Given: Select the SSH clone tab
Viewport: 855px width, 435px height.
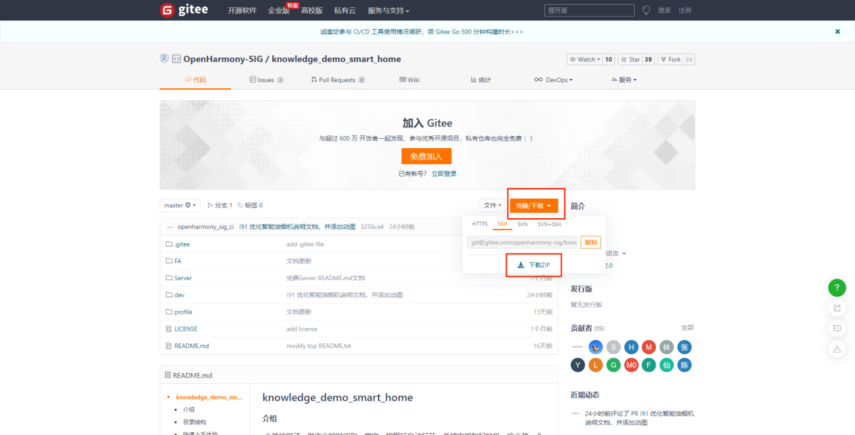Looking at the screenshot, I should point(503,224).
